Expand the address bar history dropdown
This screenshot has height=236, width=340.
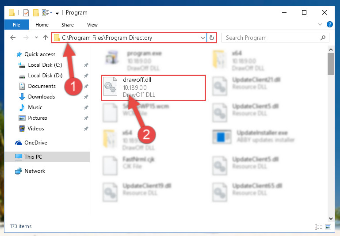click(203, 38)
